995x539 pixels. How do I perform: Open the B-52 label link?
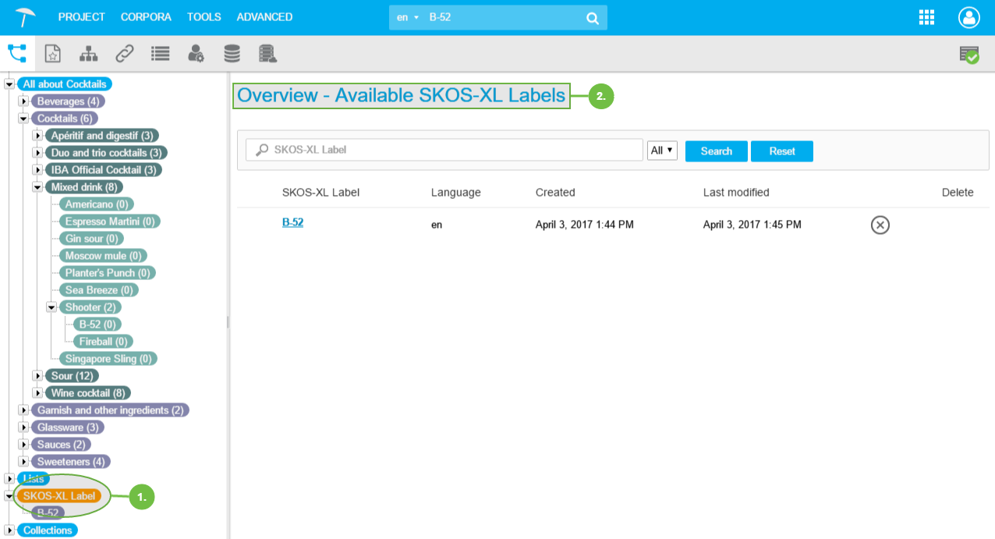coord(292,222)
